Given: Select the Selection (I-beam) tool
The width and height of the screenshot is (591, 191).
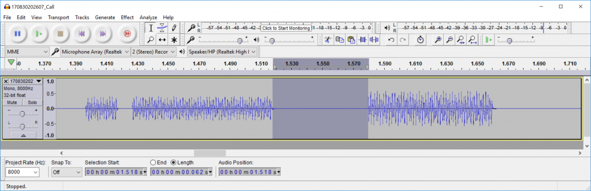Looking at the screenshot, I should (x=151, y=28).
